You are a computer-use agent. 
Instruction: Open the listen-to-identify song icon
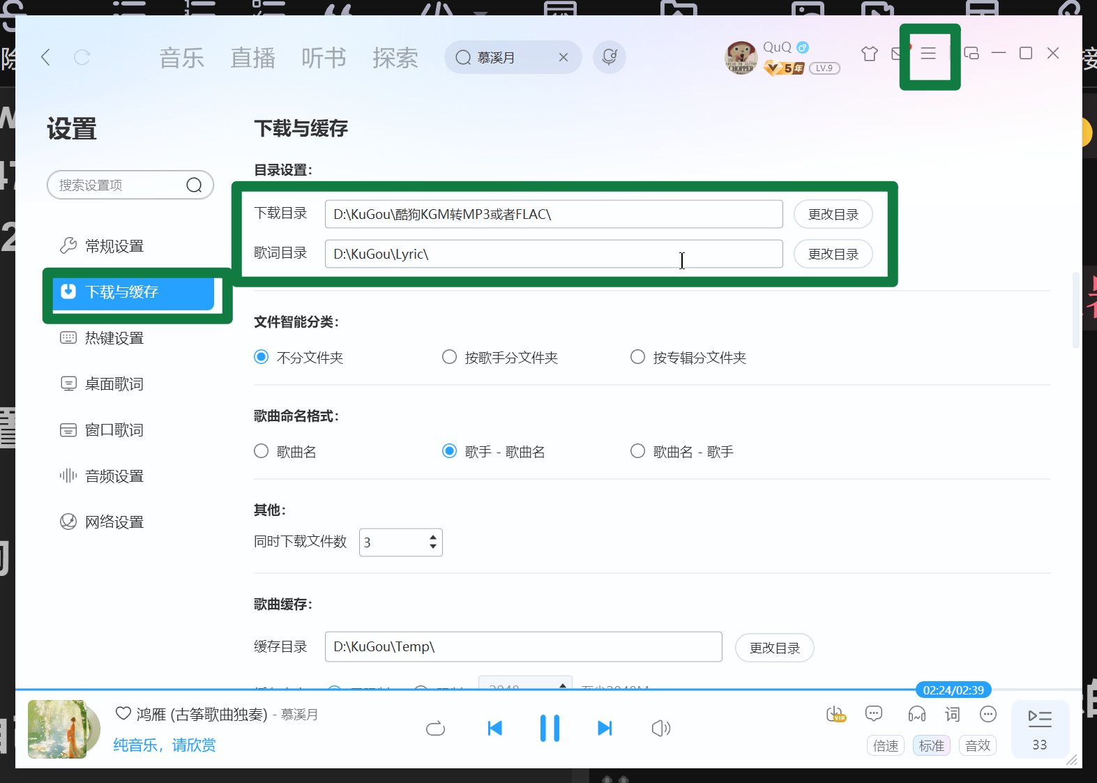tap(610, 57)
